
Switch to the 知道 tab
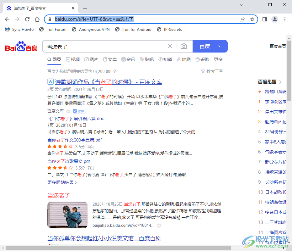point(165,59)
